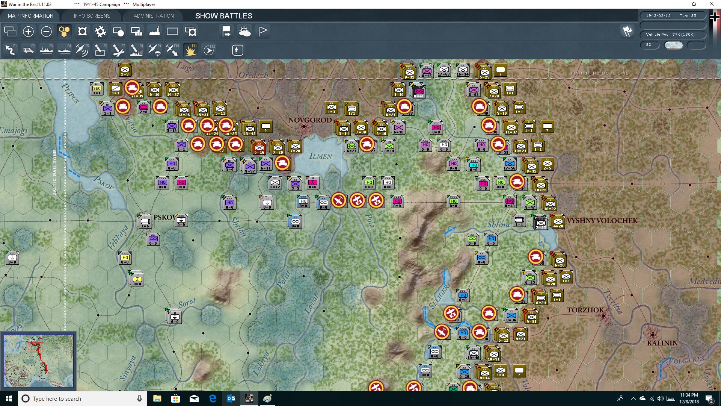Click the crossed flags icon

627,31
